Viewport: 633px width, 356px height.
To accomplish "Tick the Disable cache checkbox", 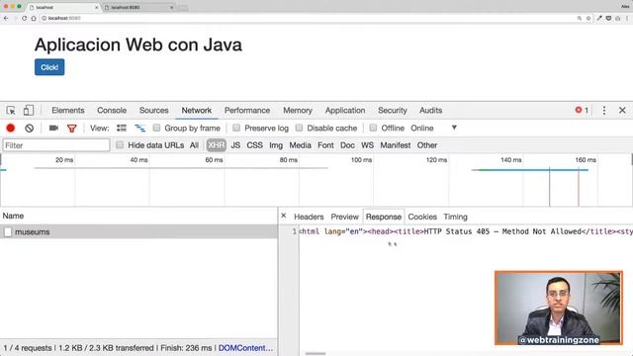I will (x=299, y=128).
